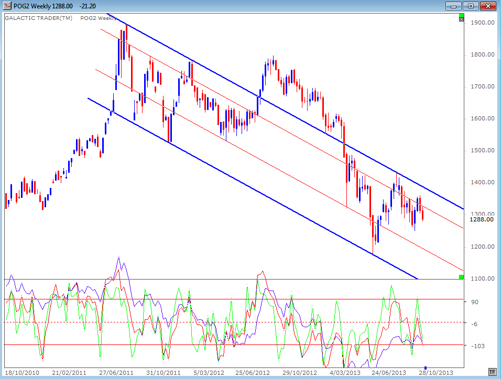This screenshot has width=501, height=379.
Task: Click the 27/06/2011 date label
Action: (x=116, y=373)
